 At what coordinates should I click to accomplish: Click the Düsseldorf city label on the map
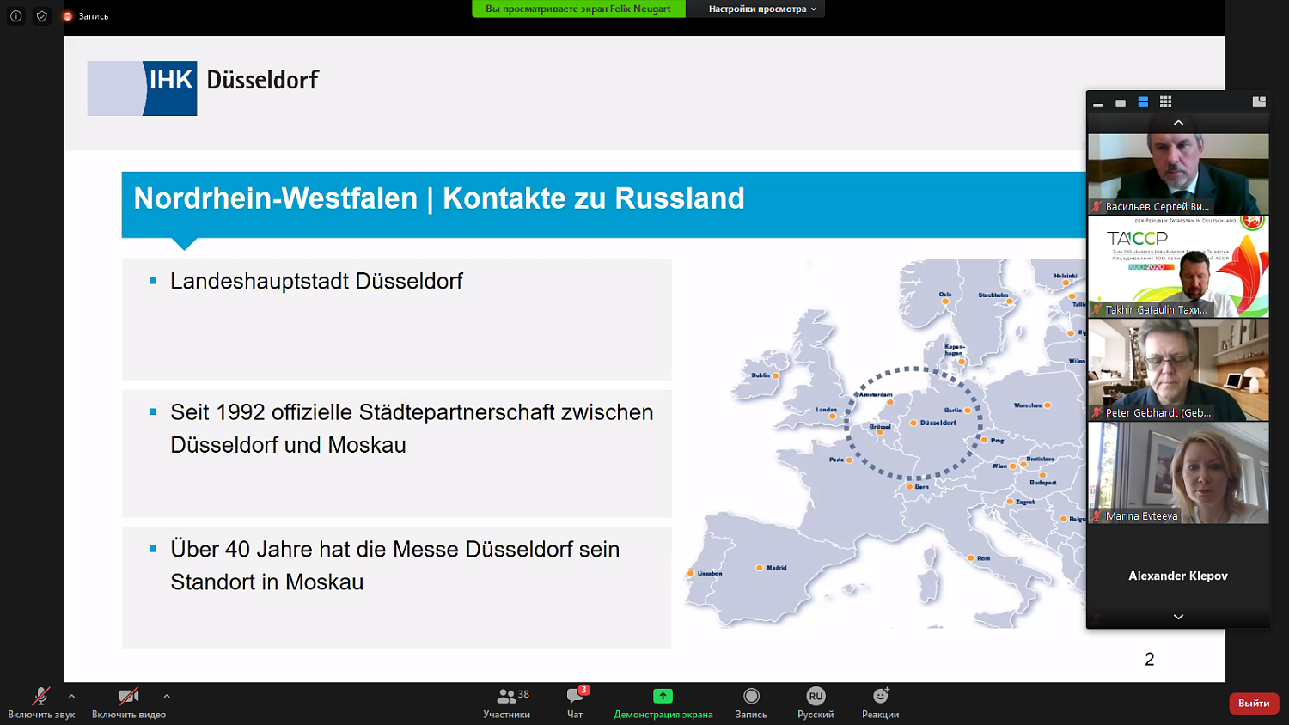point(938,423)
